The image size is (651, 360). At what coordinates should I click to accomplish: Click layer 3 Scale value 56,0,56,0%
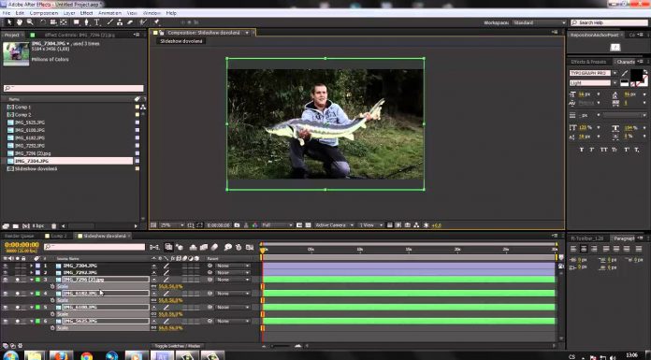[170, 286]
